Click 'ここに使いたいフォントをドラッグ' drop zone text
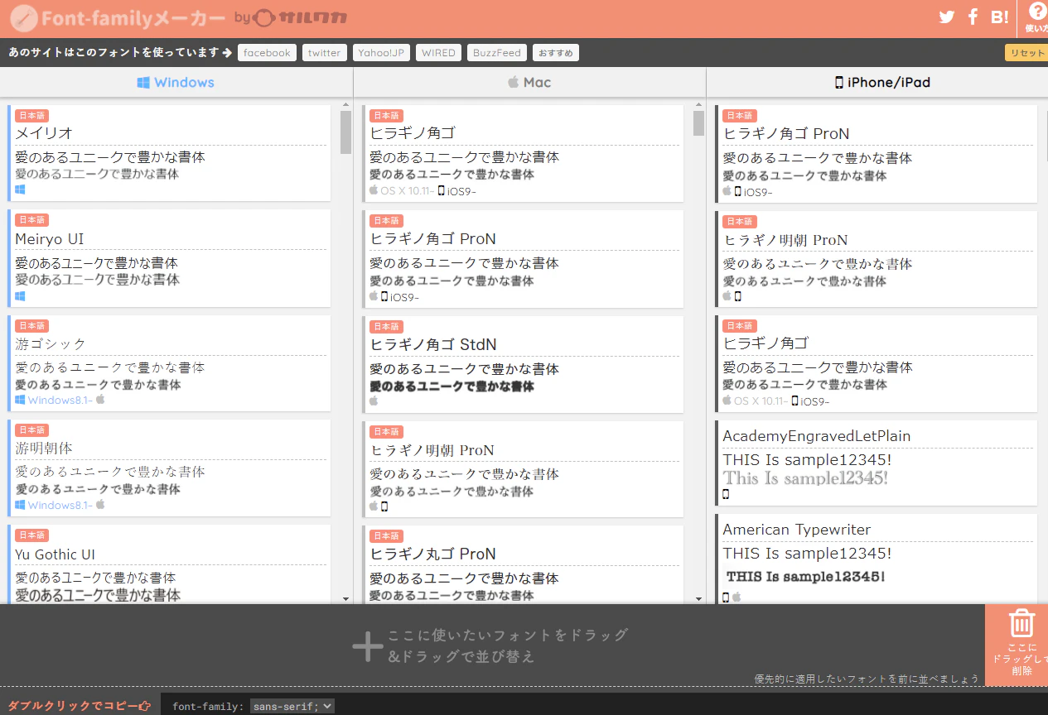The height and width of the screenshot is (715, 1048). click(x=508, y=636)
